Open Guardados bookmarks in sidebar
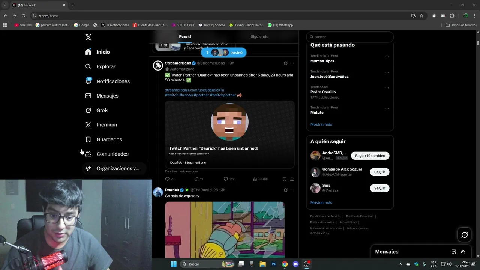The height and width of the screenshot is (270, 480). (x=104, y=139)
